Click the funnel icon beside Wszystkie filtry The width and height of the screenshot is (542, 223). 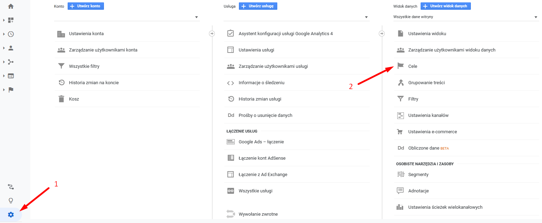(x=61, y=66)
